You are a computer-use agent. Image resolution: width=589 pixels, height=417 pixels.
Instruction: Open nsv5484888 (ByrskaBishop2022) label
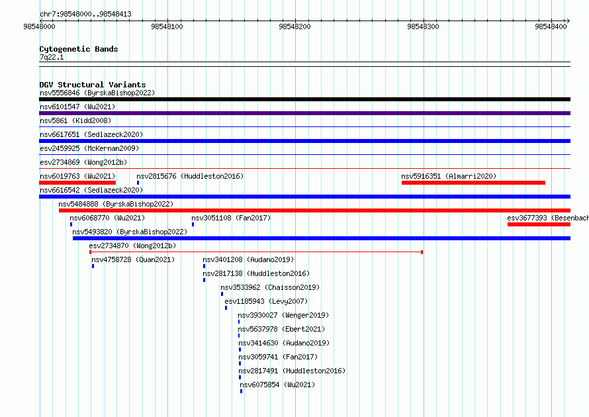coord(116,204)
